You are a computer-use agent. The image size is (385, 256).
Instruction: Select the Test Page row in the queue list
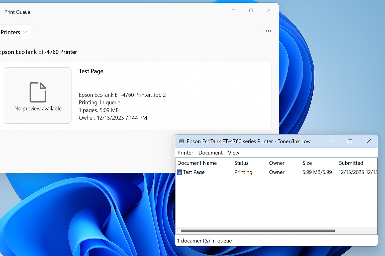point(194,172)
